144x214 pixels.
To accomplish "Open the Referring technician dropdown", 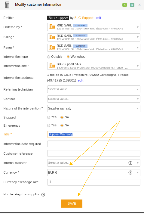I will pyautogui.click(x=94, y=89).
